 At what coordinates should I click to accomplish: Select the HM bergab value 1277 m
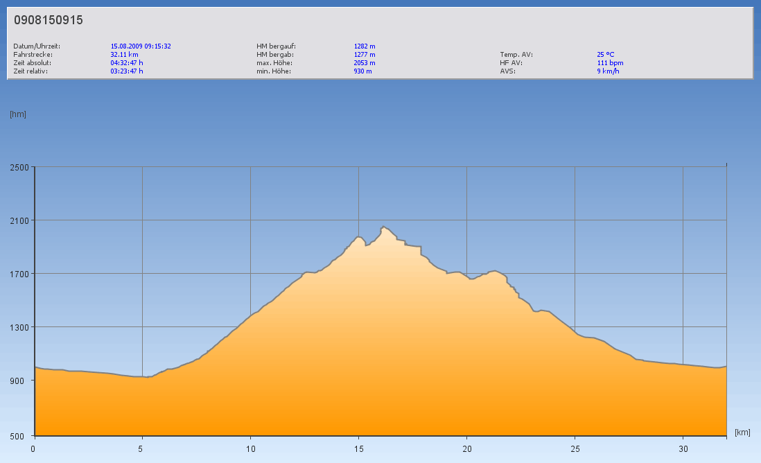pyautogui.click(x=365, y=54)
